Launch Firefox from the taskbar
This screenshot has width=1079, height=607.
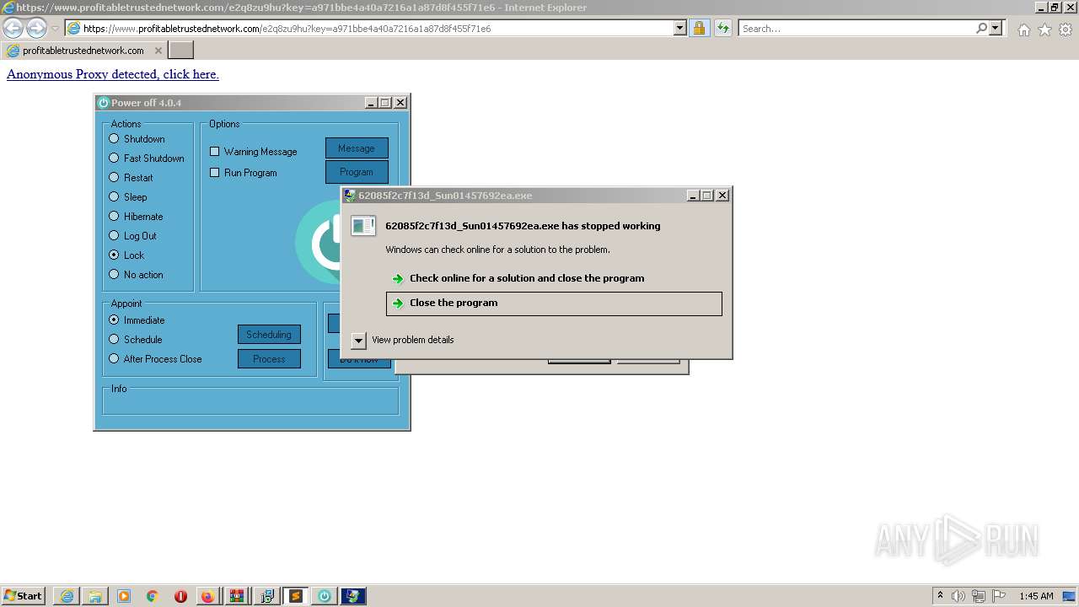(x=208, y=596)
